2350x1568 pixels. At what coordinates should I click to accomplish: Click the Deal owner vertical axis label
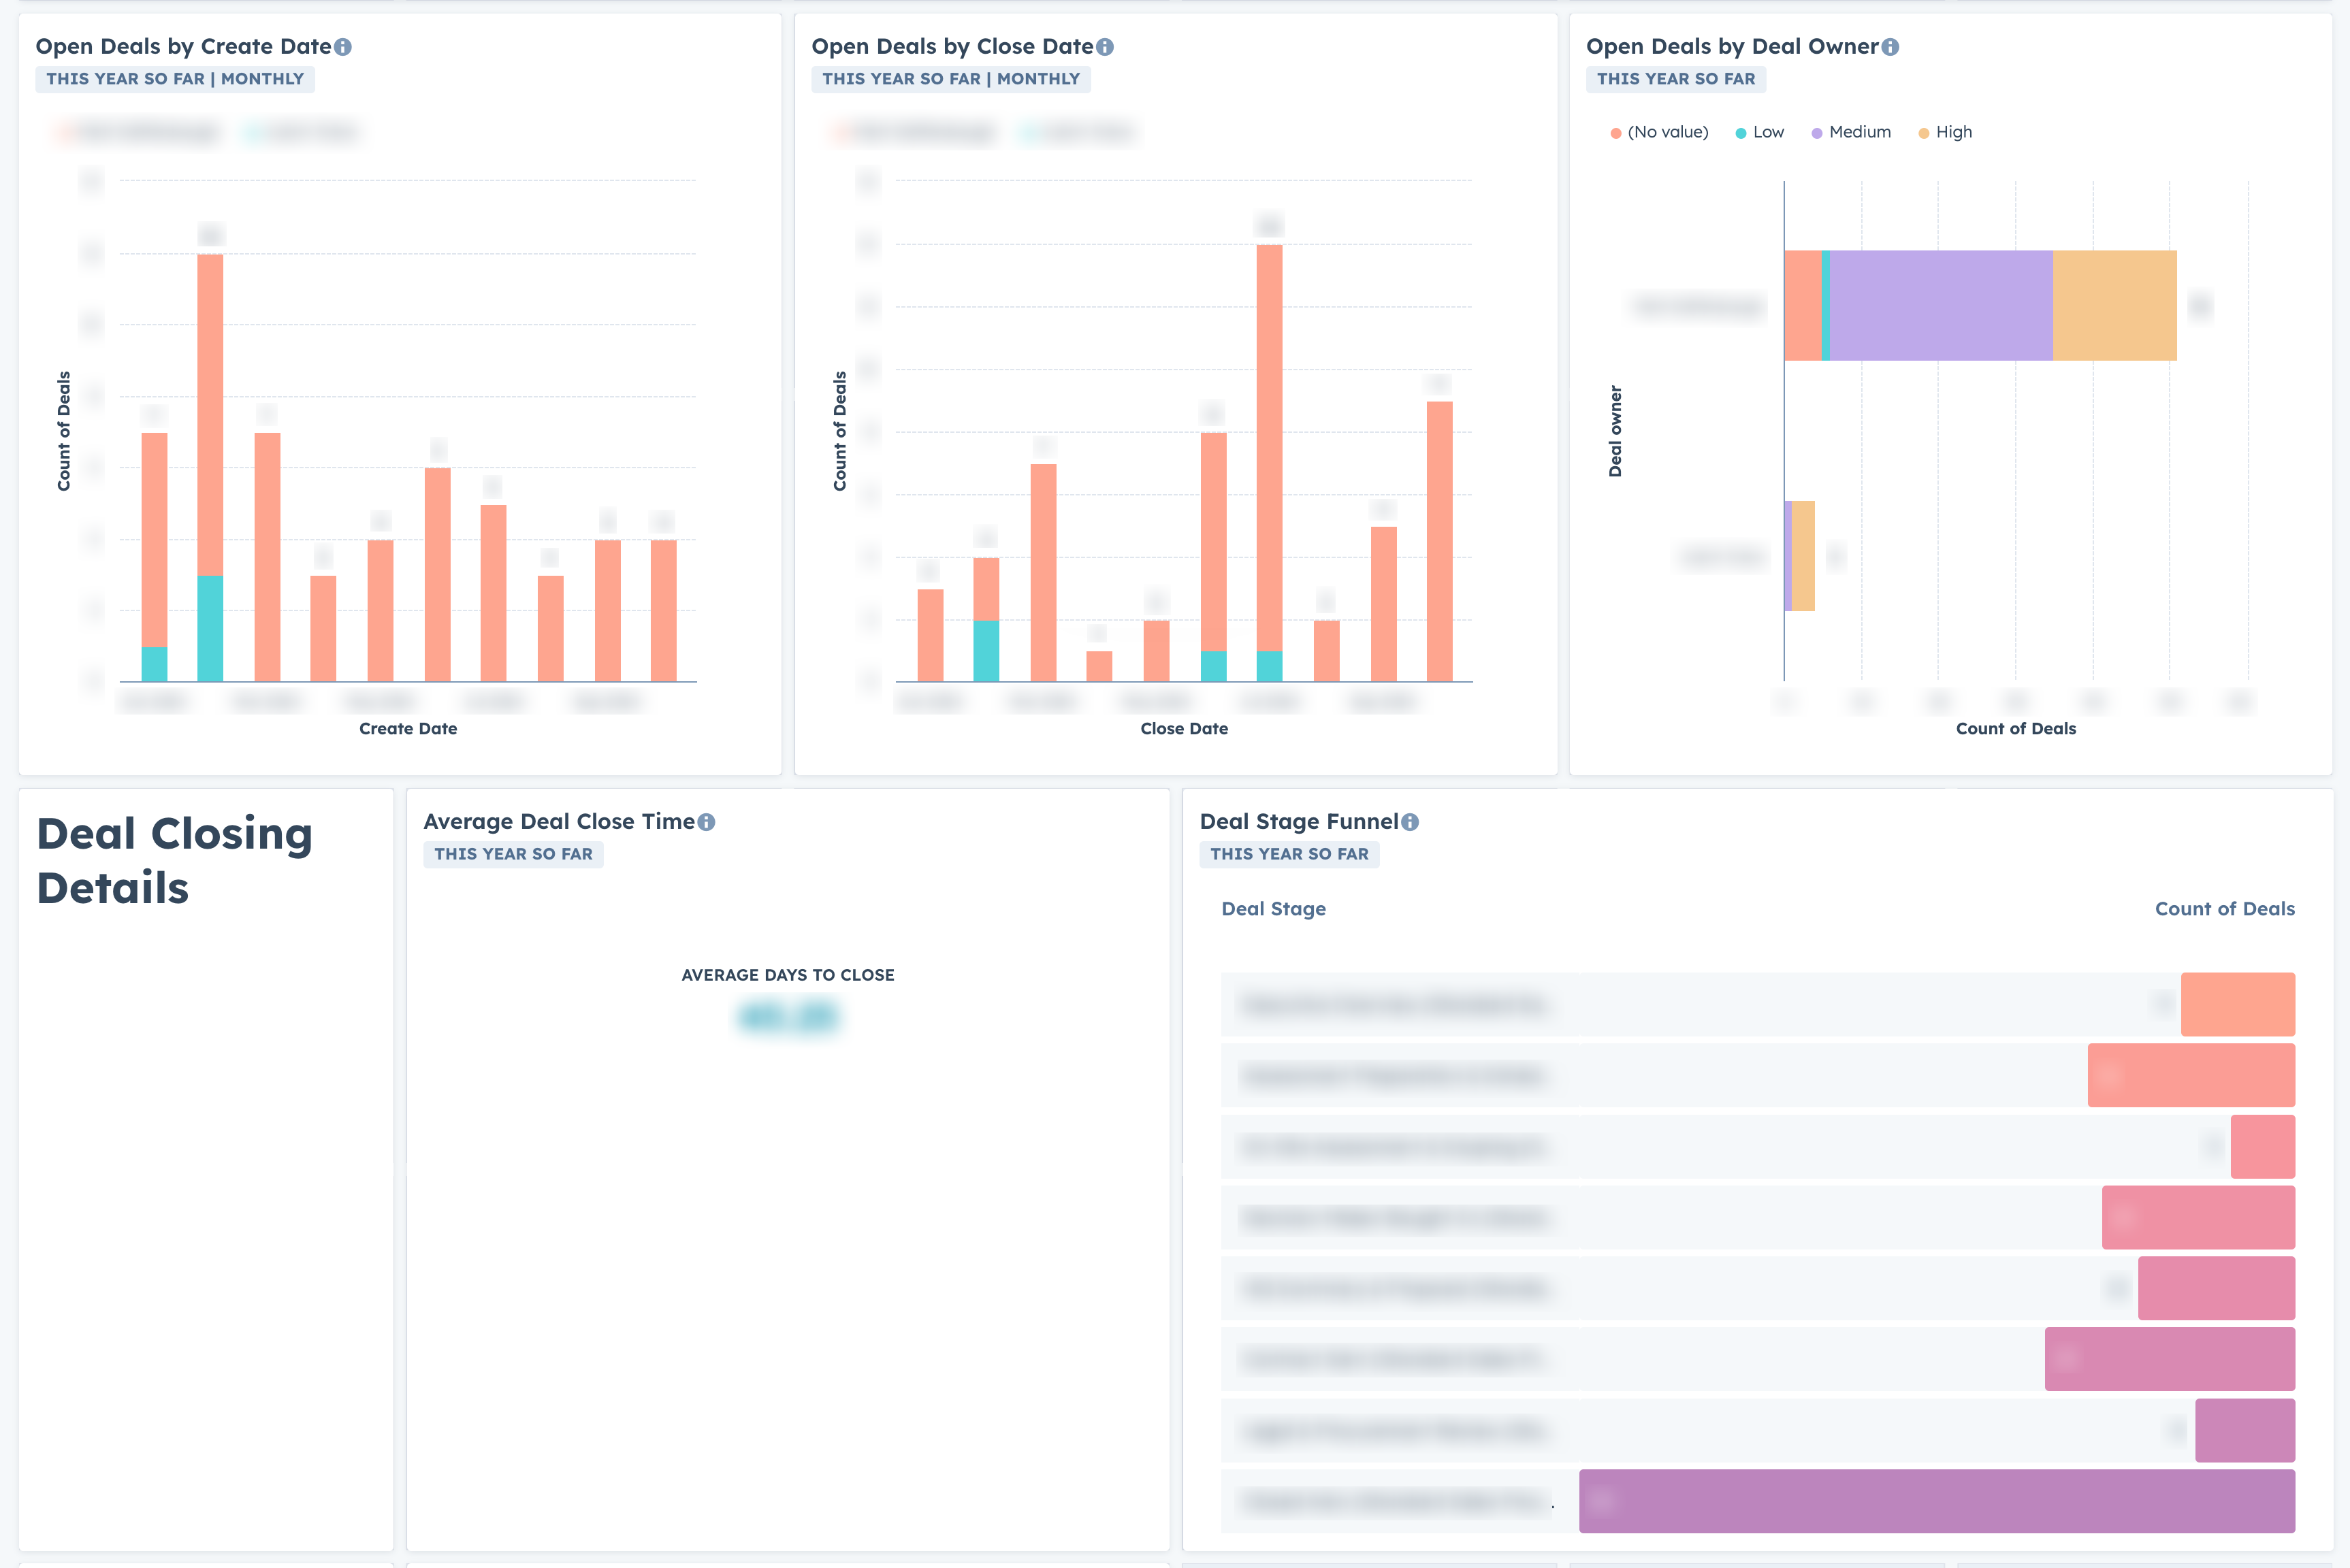click(1615, 431)
